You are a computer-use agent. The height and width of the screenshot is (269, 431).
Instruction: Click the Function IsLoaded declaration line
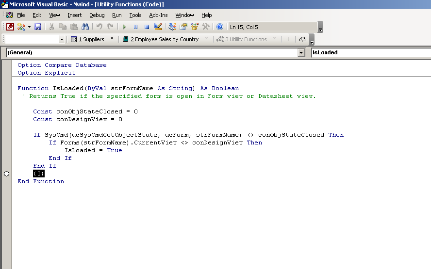(x=128, y=88)
